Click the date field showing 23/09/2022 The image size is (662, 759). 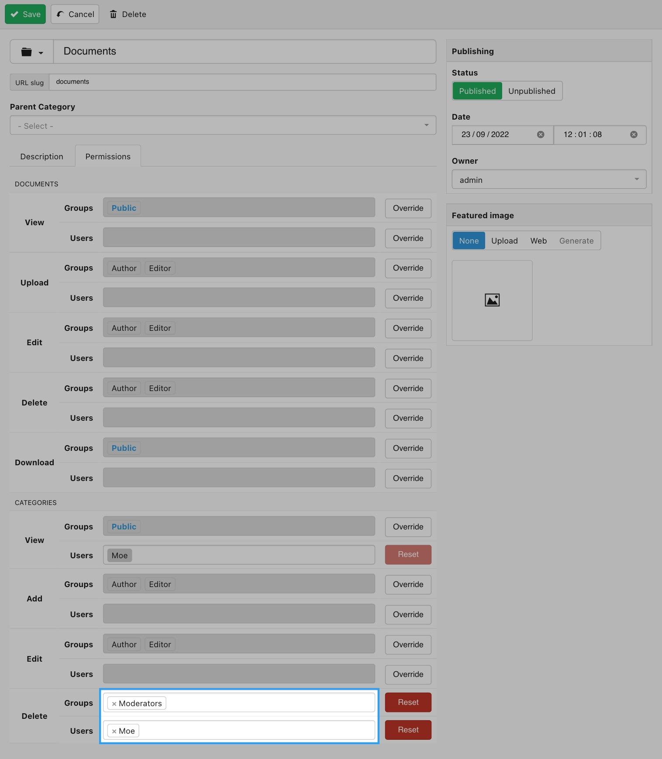click(x=503, y=134)
